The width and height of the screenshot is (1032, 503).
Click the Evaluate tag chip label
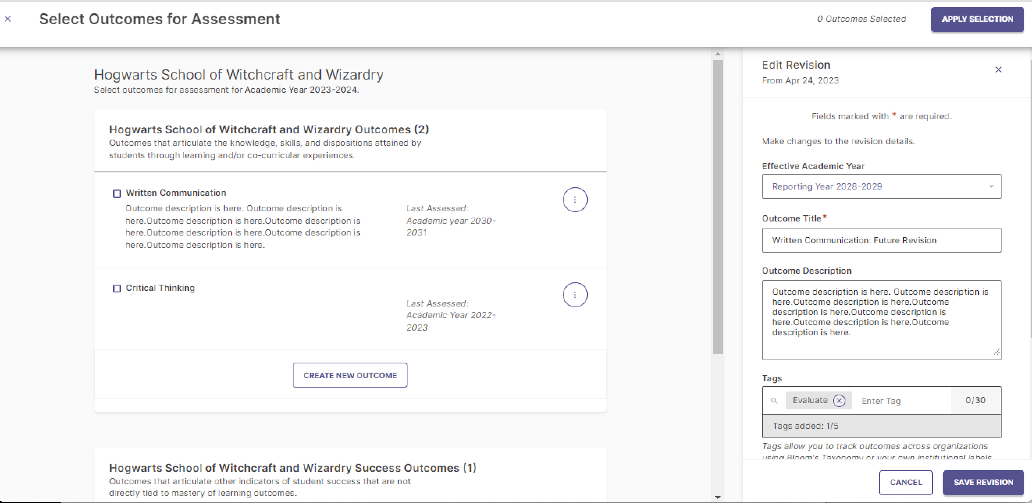click(810, 400)
